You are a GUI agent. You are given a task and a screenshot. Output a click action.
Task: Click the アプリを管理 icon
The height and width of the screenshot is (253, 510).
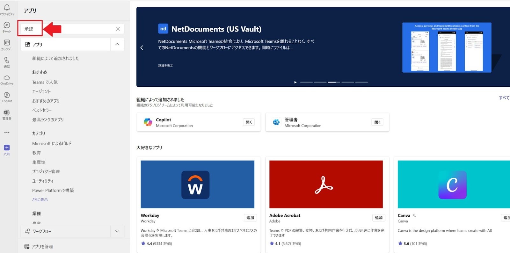click(27, 246)
